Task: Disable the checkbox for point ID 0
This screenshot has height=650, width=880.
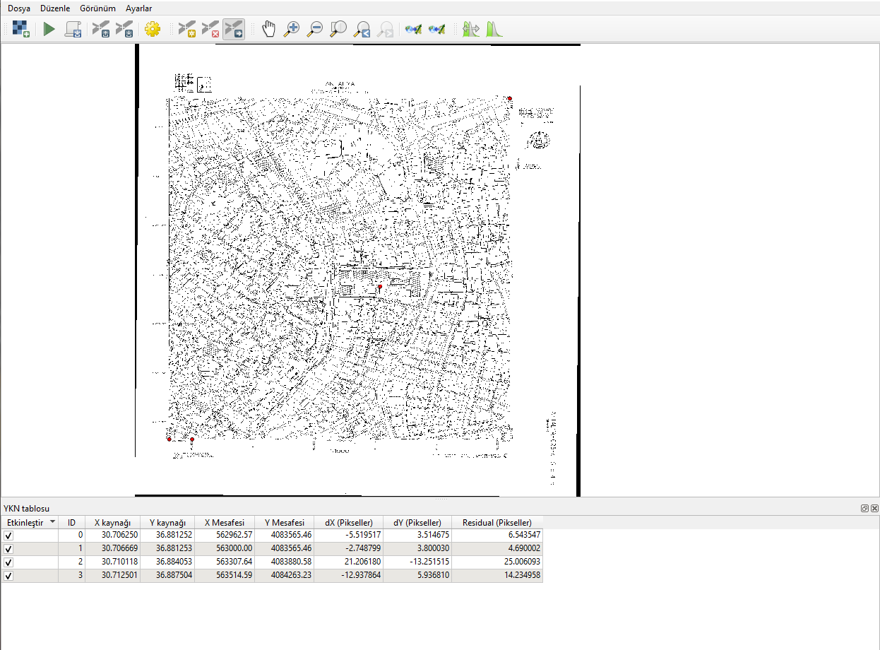Action: tap(8, 536)
